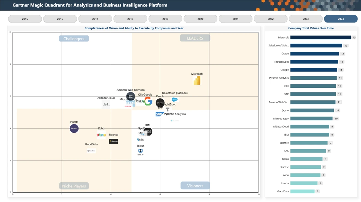
Task: Click the Google logo in the scatter chart
Action: tap(148, 101)
